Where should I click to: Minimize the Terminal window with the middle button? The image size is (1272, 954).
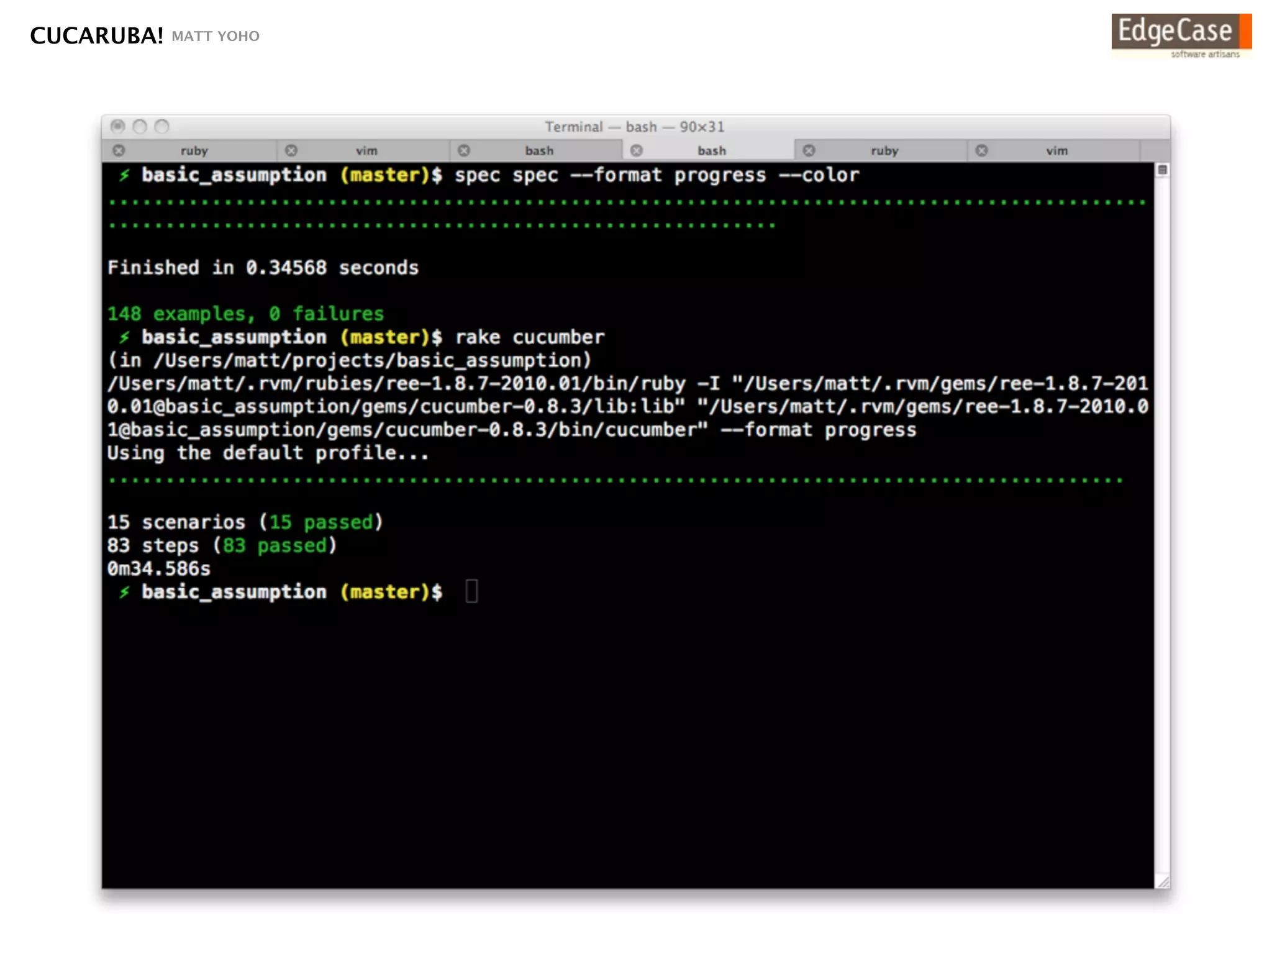[x=140, y=127]
